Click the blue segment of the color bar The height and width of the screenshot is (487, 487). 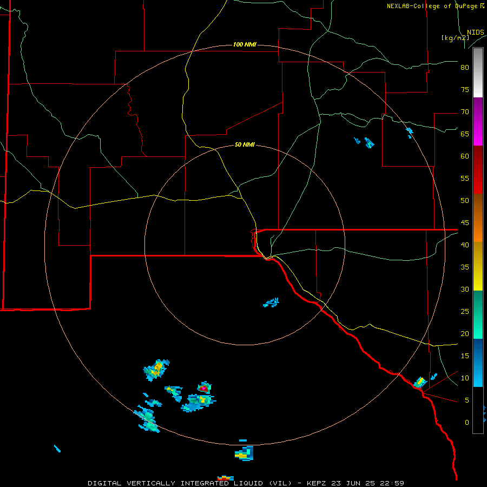(478, 363)
